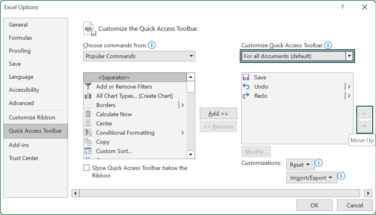Click info icon beside Customize Quick Access Toolbar
Viewport: 376px width, 215px height.
(x=328, y=45)
